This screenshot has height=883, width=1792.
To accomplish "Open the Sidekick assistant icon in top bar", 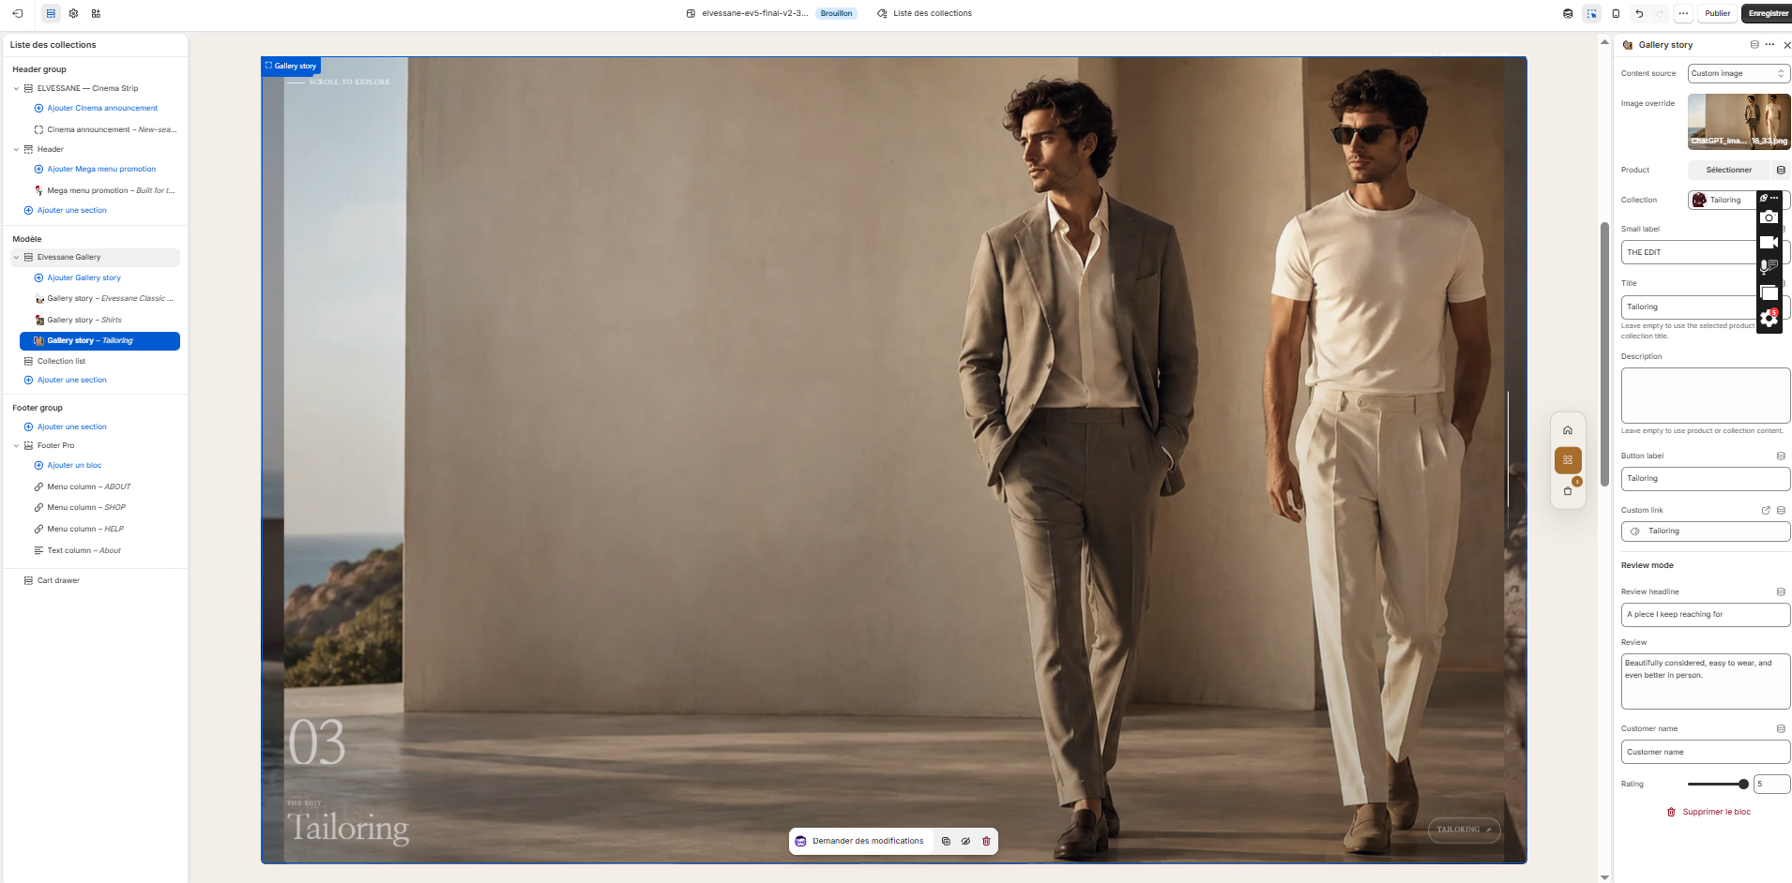I will click(x=1568, y=13).
